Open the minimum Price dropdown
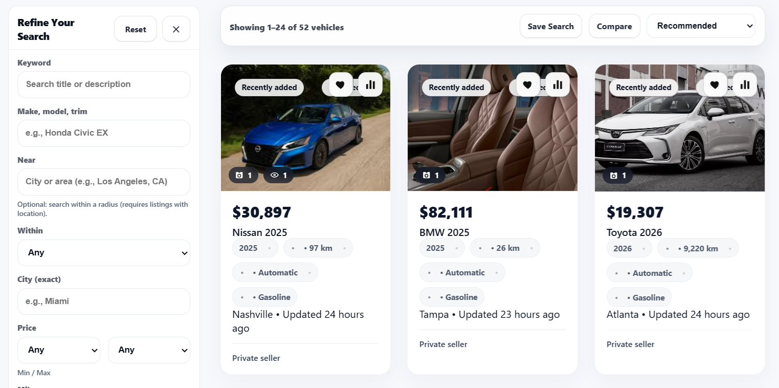The height and width of the screenshot is (388, 779). pos(59,350)
